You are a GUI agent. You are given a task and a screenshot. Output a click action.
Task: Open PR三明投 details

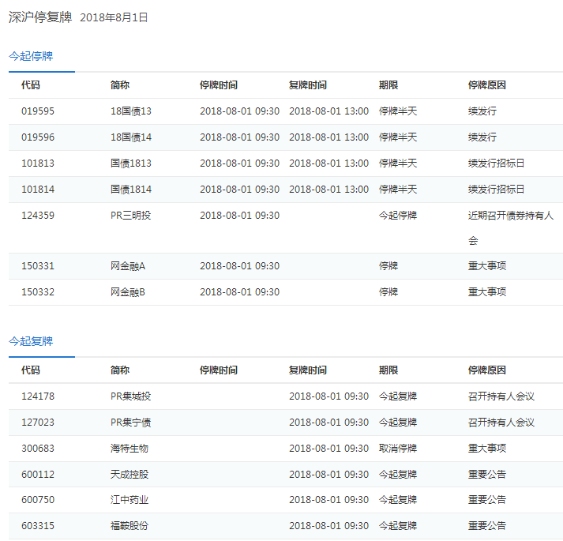click(x=131, y=216)
